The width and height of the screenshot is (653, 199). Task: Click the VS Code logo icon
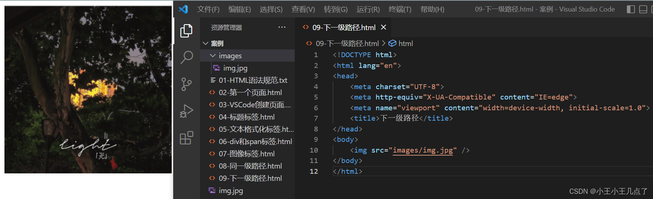click(183, 9)
